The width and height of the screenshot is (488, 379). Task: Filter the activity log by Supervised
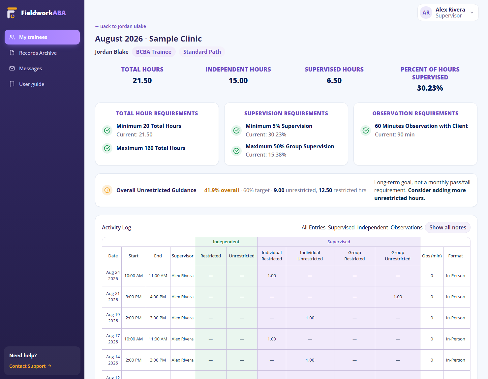click(341, 227)
